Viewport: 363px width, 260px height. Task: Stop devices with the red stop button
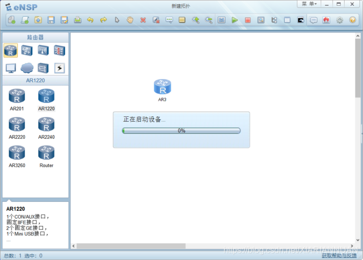tap(248, 20)
